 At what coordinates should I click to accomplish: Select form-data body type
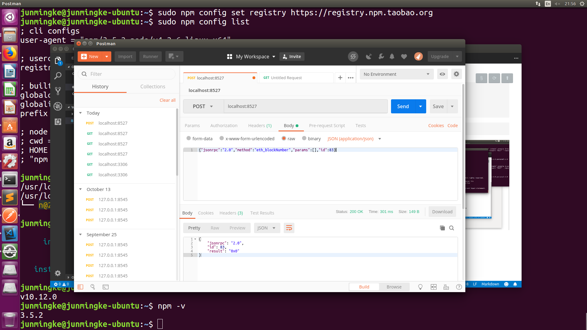coord(189,138)
